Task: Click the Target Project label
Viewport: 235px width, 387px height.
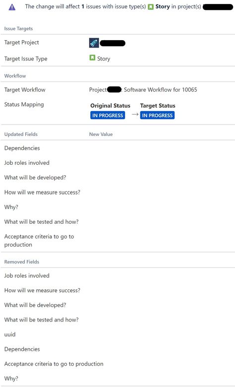Action: click(22, 43)
